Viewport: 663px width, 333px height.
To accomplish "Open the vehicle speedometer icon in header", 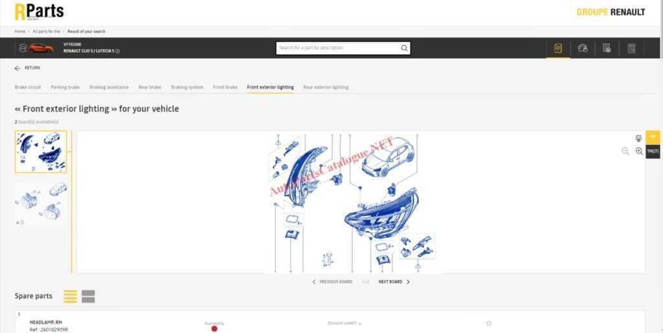I will pos(583,48).
